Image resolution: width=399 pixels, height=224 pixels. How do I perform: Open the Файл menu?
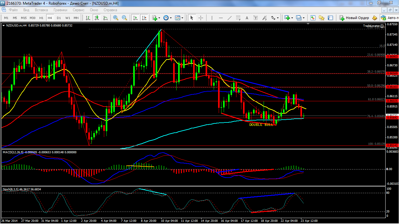13,10
